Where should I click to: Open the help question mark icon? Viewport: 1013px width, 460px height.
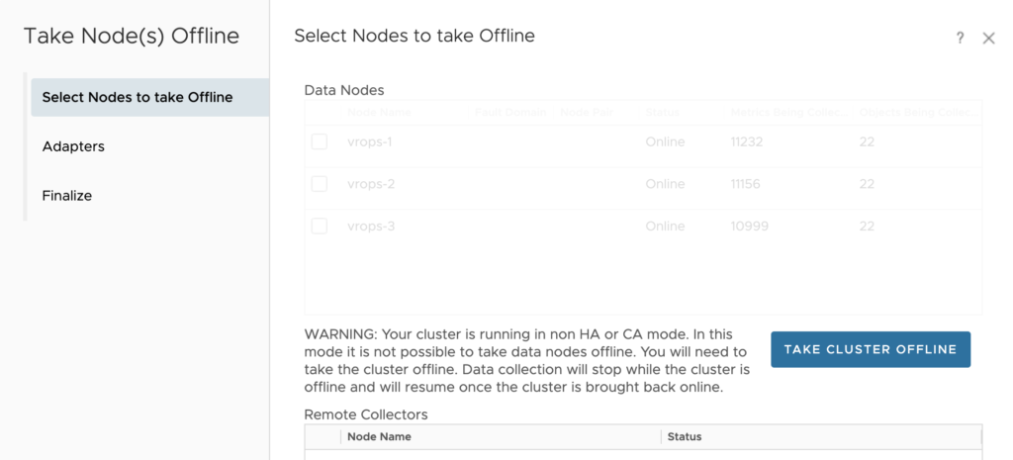click(x=960, y=38)
